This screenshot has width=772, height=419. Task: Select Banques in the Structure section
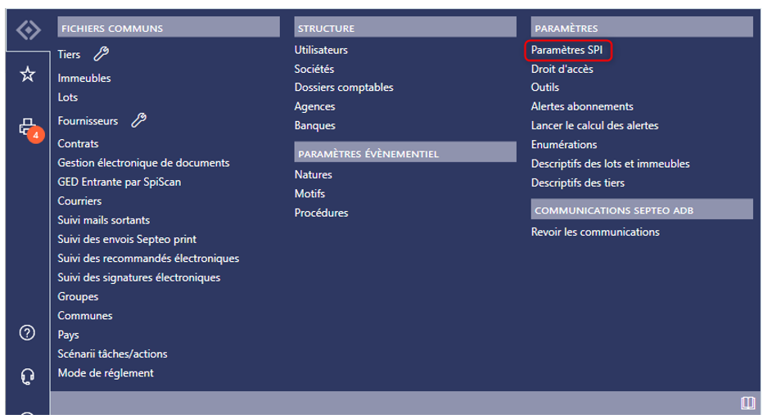(314, 125)
